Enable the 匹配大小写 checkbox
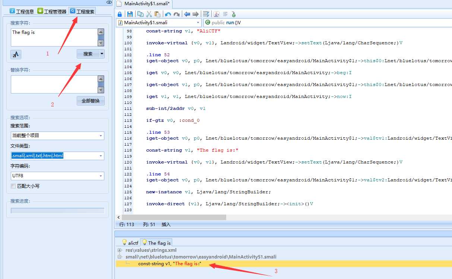This screenshot has height=279, width=452. tap(13, 186)
